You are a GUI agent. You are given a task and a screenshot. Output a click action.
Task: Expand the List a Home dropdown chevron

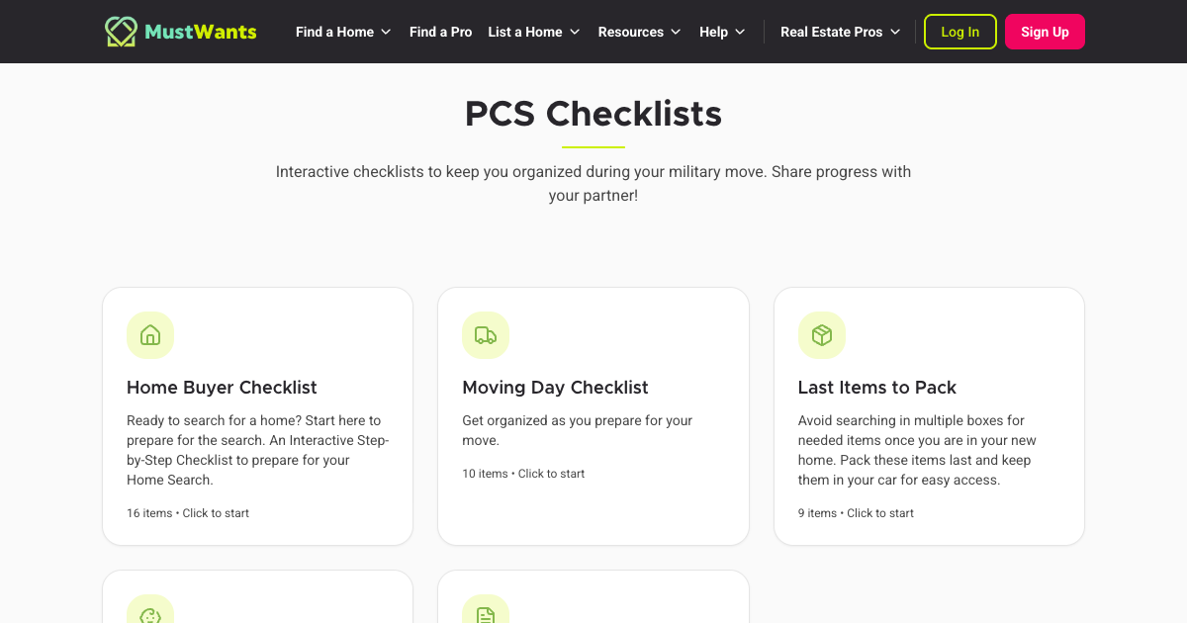[575, 32]
